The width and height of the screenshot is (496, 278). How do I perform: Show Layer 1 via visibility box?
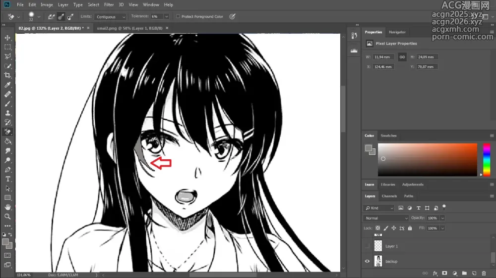(367, 246)
